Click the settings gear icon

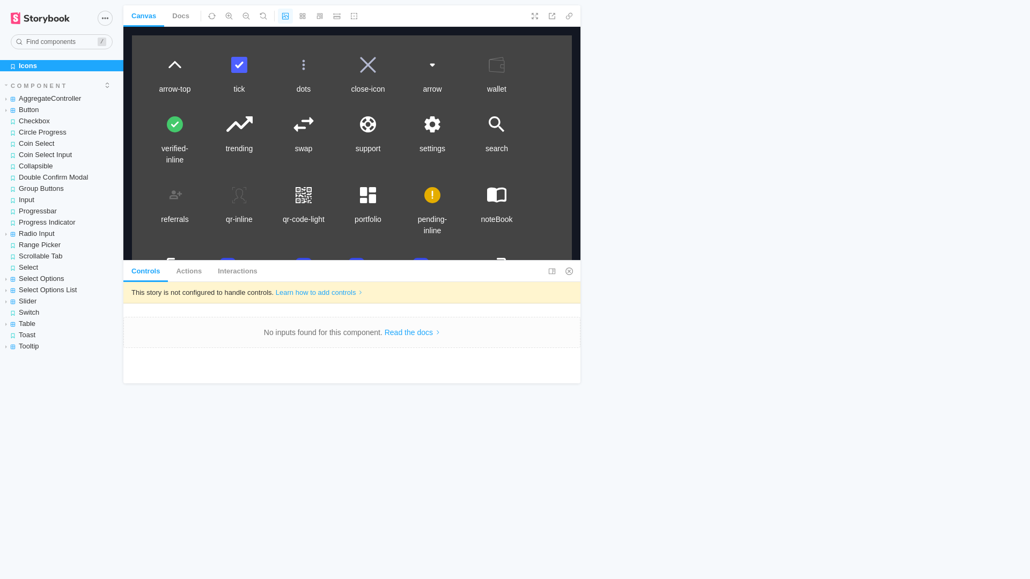tap(432, 124)
